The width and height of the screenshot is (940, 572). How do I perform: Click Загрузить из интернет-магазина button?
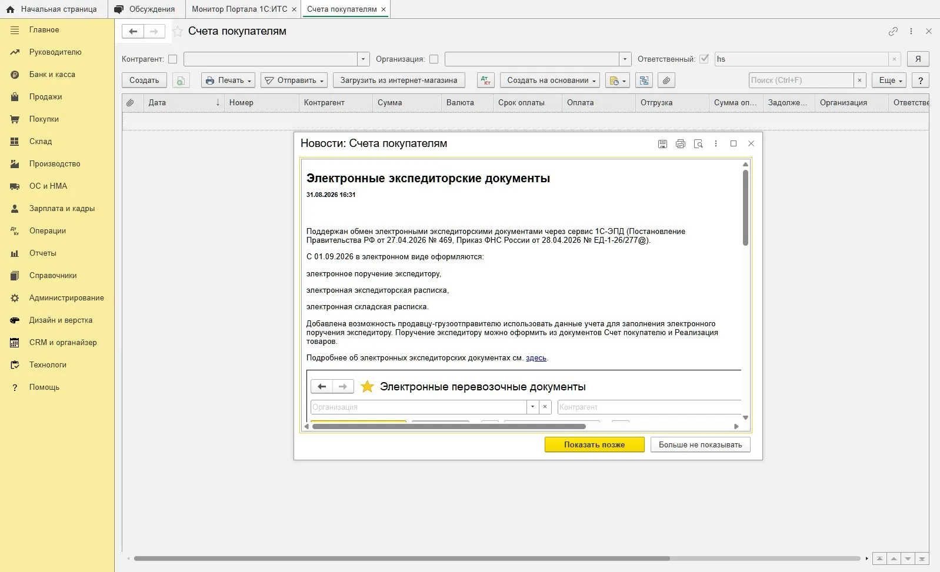click(399, 81)
